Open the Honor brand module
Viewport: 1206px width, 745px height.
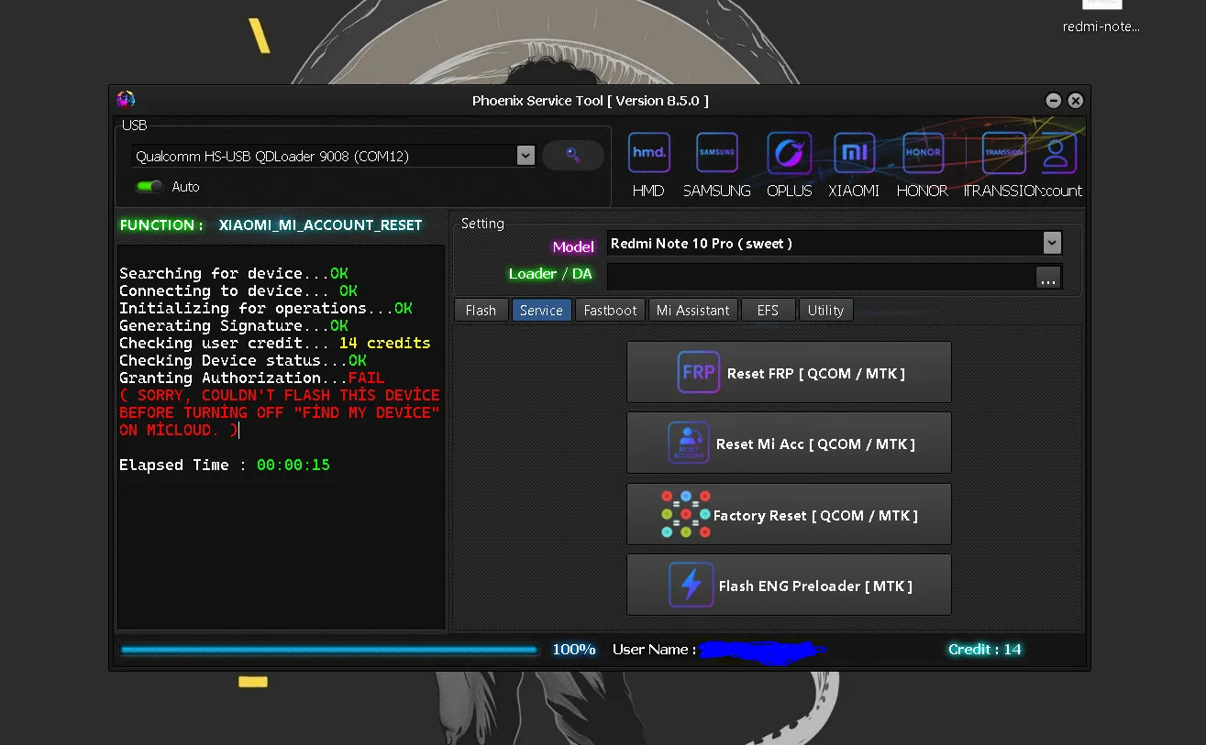coord(922,154)
